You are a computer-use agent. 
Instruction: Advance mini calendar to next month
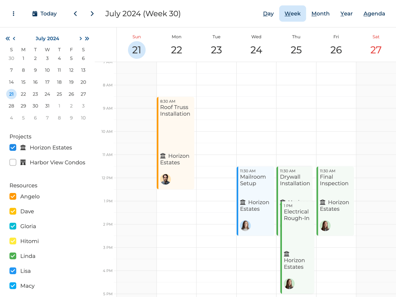pos(80,39)
